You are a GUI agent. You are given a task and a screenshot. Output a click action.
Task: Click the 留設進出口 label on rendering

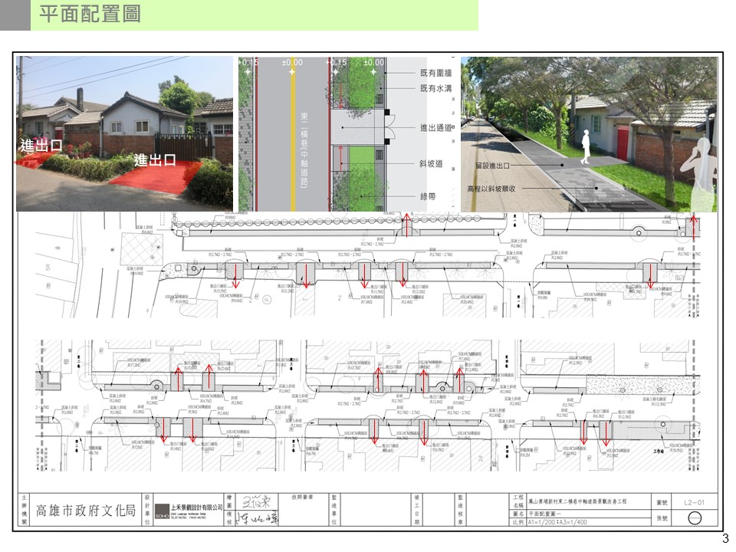(491, 165)
